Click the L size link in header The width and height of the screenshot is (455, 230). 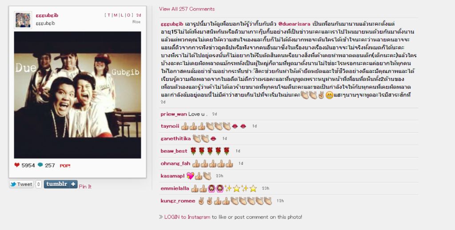coord(122,15)
